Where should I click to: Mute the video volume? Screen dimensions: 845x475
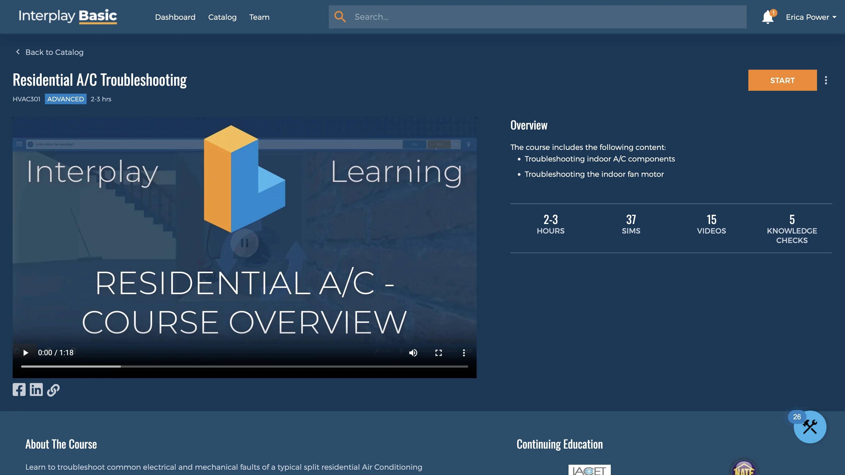pyautogui.click(x=413, y=353)
